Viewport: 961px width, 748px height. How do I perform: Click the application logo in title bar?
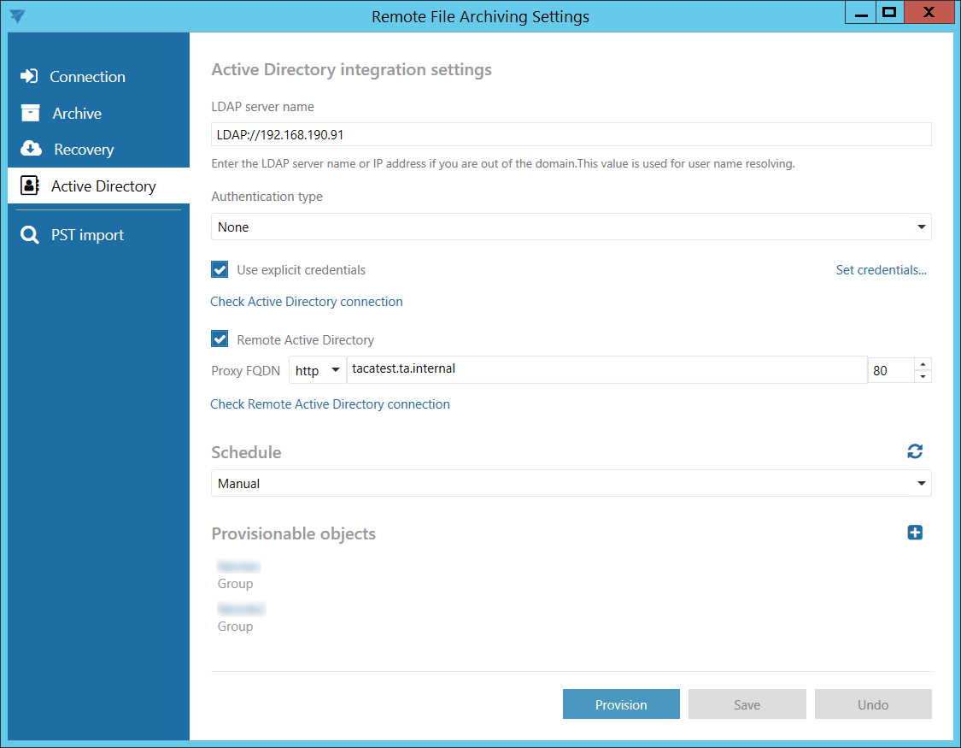point(16,15)
